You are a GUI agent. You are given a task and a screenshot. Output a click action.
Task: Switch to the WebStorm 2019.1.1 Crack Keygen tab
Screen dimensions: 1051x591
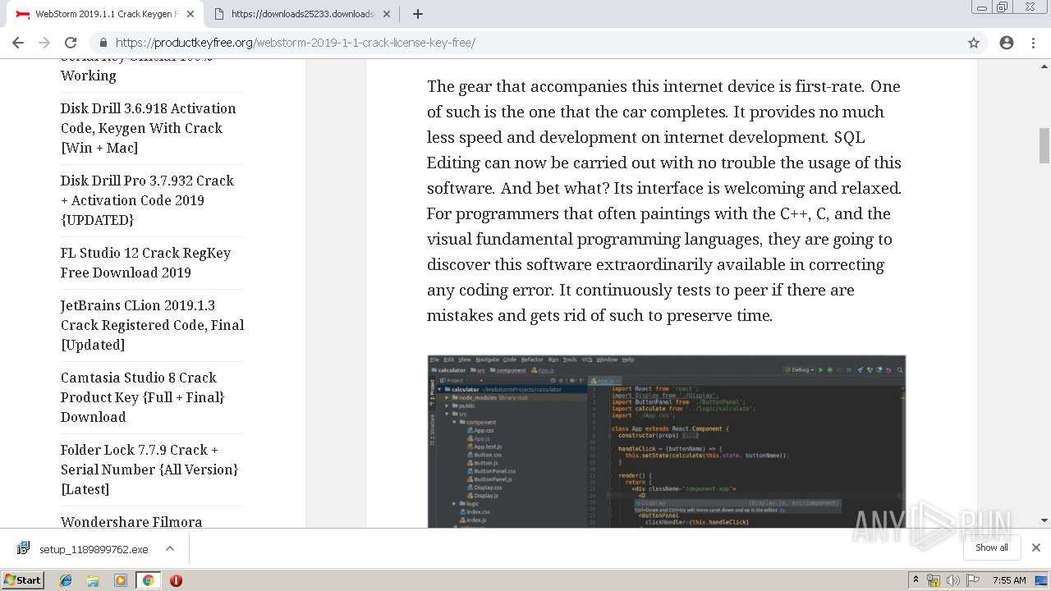[105, 14]
